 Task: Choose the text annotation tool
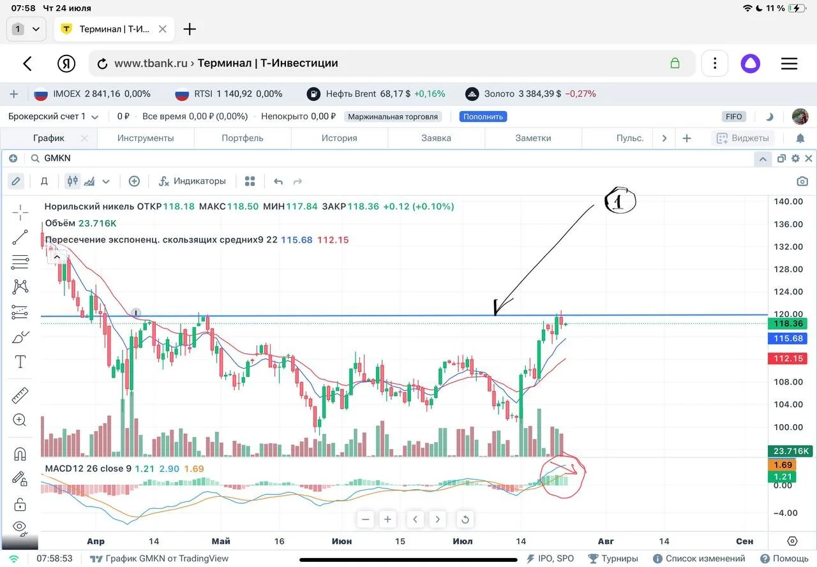click(20, 362)
